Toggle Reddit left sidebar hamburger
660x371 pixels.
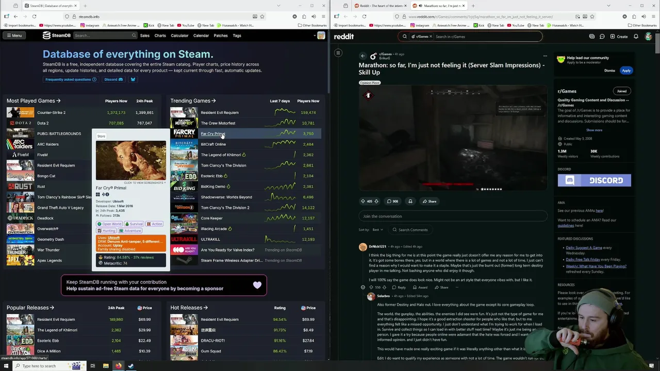[x=338, y=53]
